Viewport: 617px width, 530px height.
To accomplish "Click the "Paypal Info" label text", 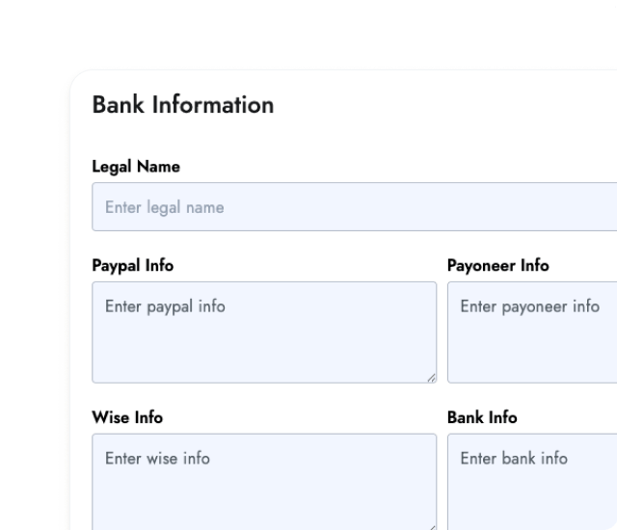I will [133, 265].
